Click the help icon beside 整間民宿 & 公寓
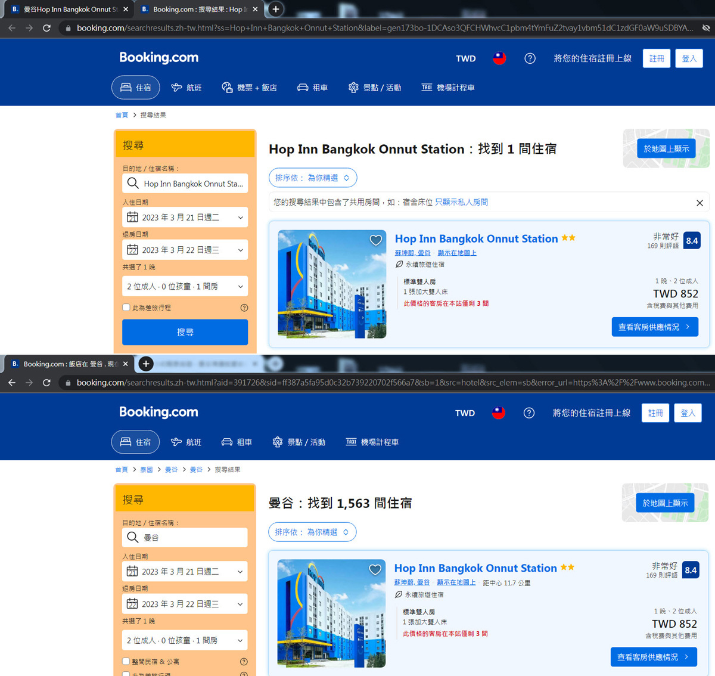 tap(244, 662)
